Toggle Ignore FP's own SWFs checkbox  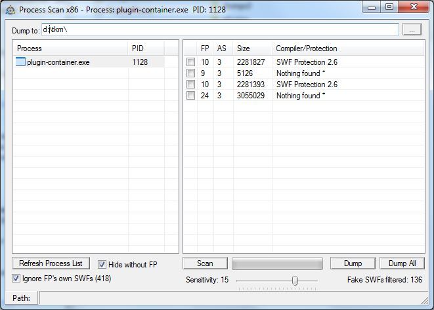(x=16, y=279)
